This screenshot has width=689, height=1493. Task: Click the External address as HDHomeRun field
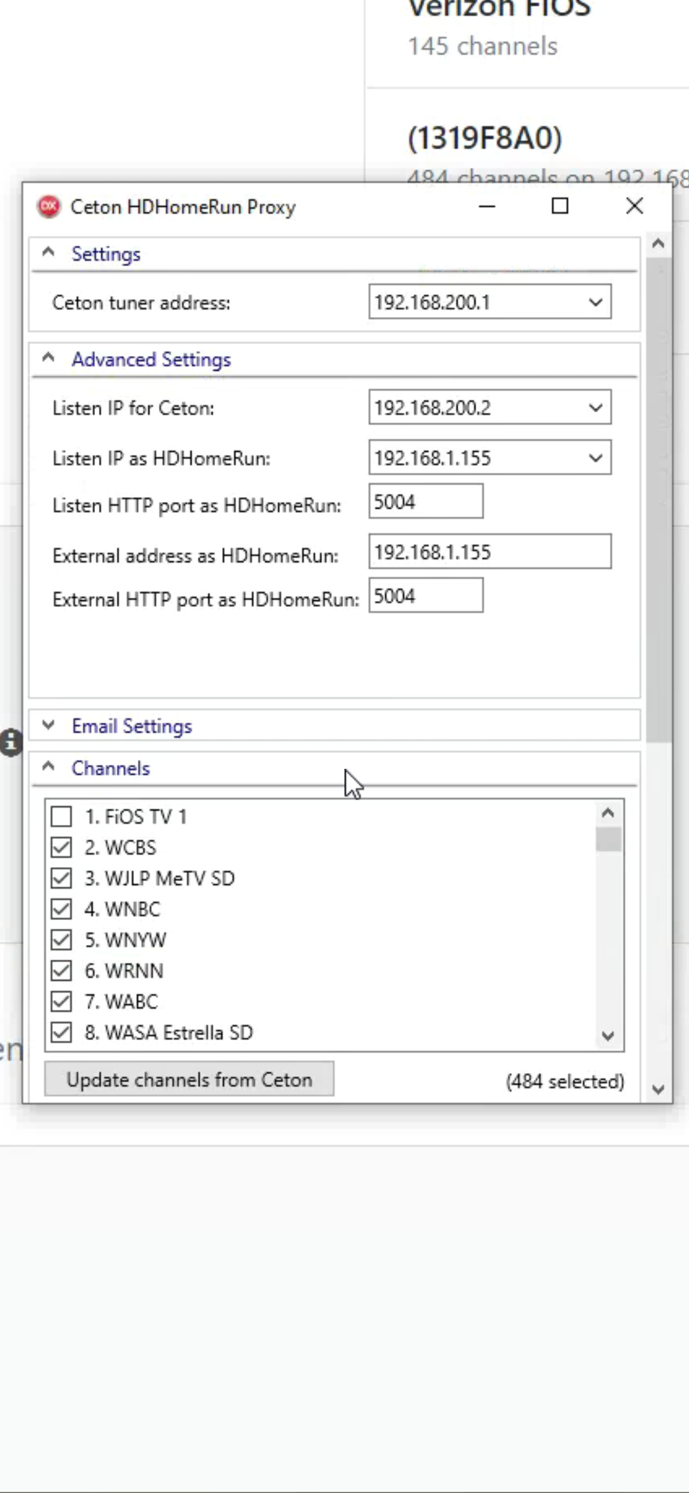tap(489, 552)
